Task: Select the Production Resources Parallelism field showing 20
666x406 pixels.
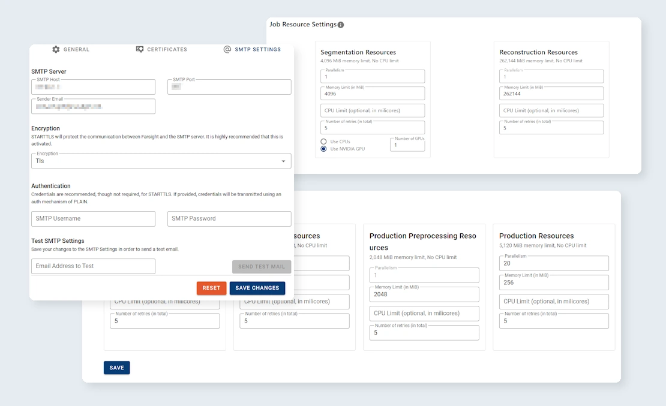Action: pos(553,263)
